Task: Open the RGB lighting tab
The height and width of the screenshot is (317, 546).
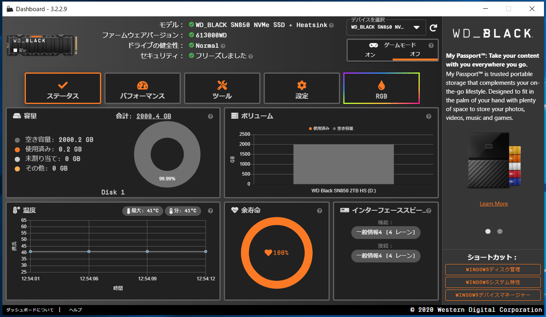Action: pos(381,88)
